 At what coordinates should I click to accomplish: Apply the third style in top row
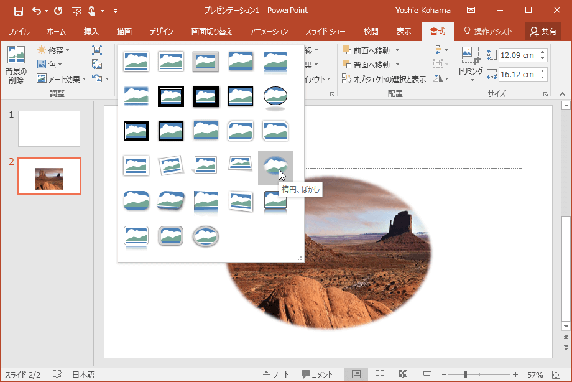[x=206, y=62]
